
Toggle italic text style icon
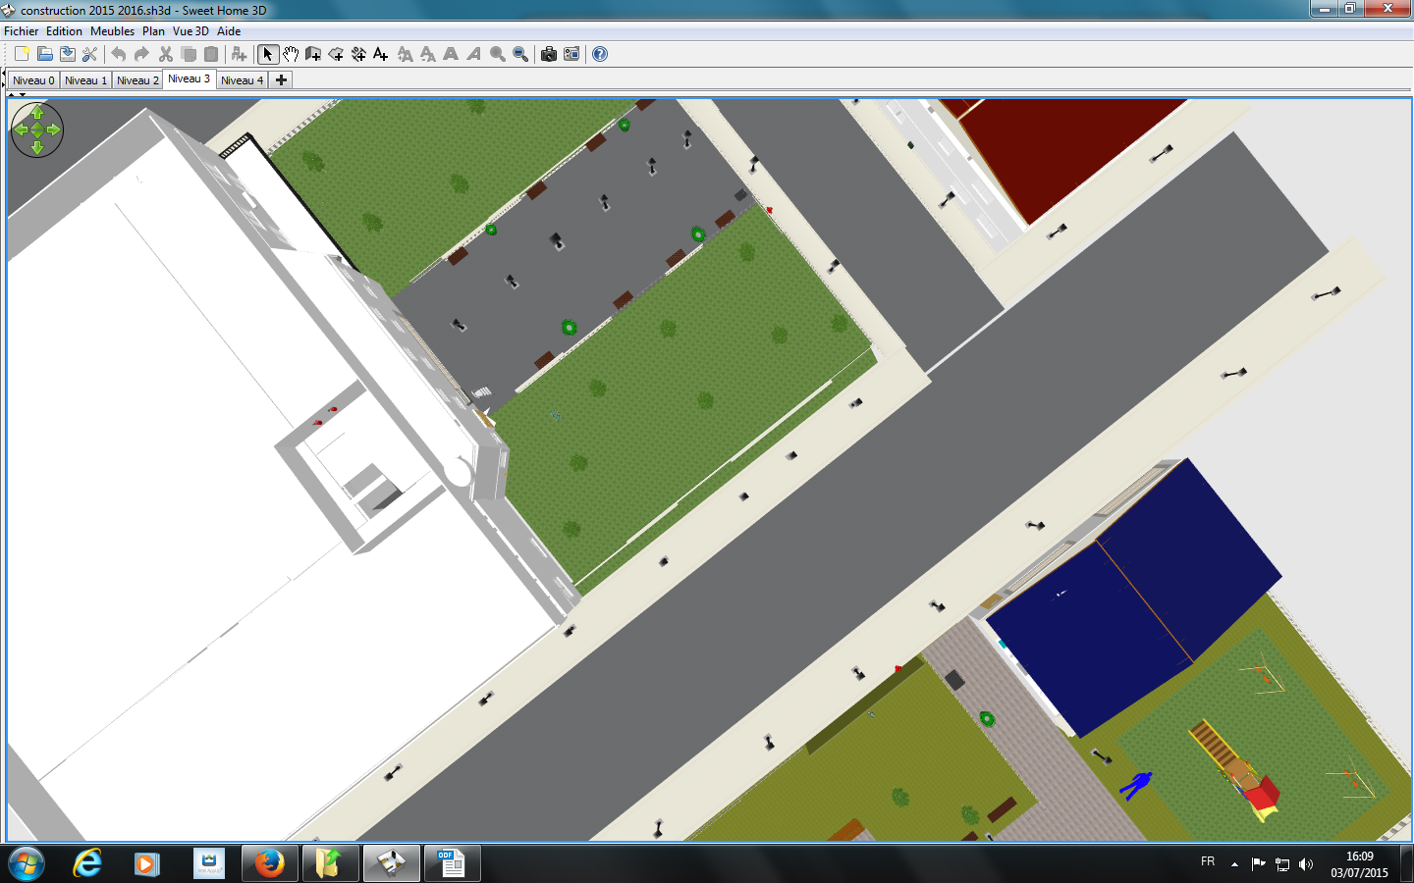coord(473,54)
